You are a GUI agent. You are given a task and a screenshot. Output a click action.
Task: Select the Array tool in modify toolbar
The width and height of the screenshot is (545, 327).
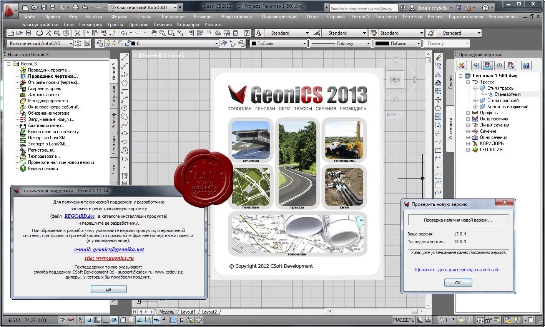438,91
